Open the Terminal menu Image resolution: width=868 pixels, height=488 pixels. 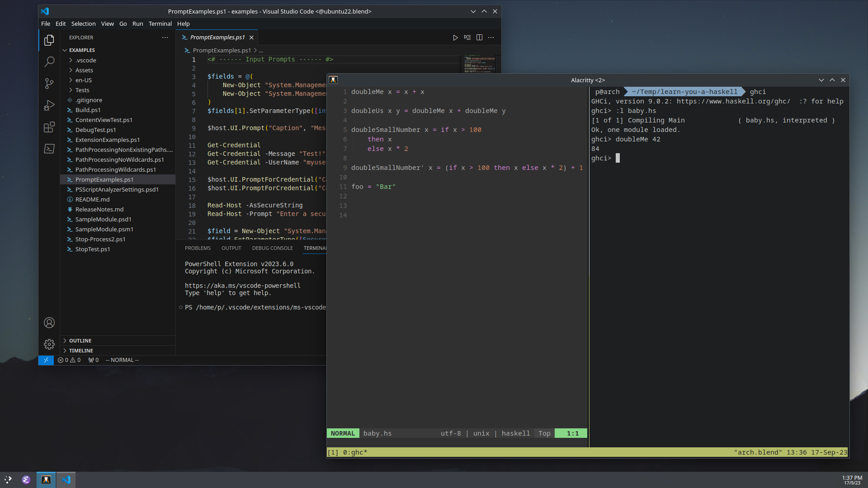(x=160, y=23)
